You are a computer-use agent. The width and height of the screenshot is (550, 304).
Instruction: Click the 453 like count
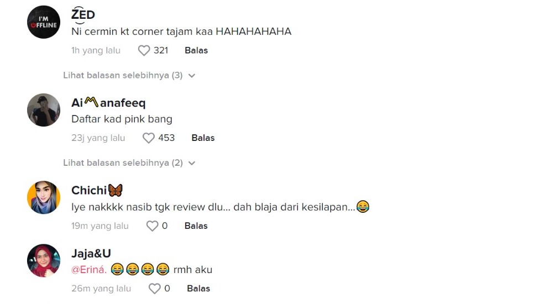[166, 138]
